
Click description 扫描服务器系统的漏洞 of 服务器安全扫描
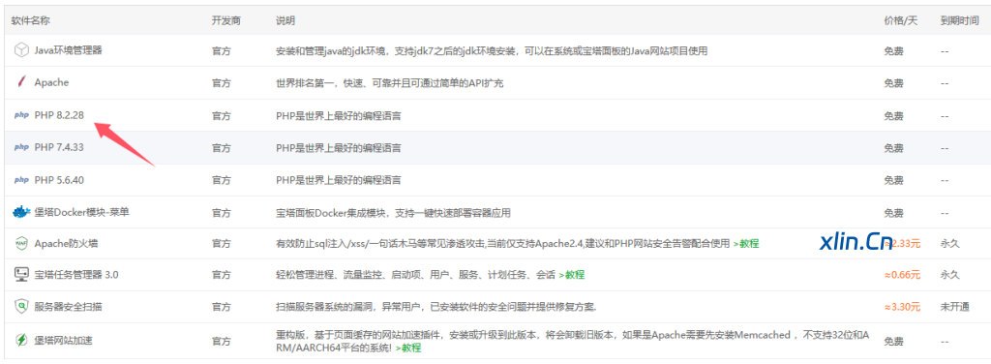tap(436, 307)
